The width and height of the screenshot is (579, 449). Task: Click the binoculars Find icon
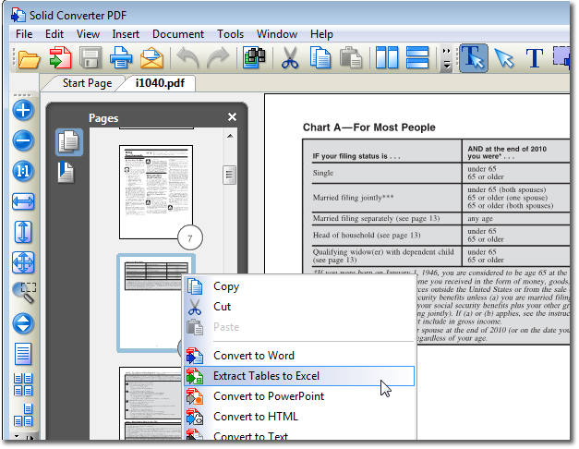tap(254, 58)
